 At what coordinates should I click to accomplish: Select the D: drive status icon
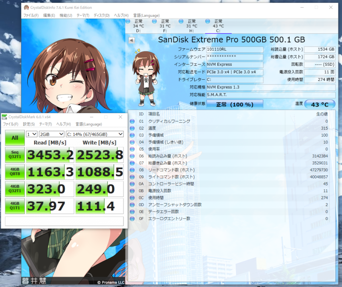(x=128, y=21)
